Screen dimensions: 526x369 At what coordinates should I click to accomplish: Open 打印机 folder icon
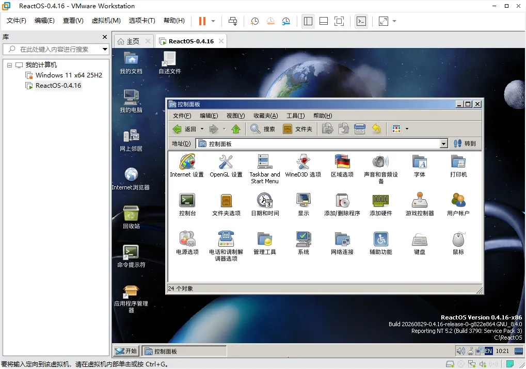[x=458, y=165]
